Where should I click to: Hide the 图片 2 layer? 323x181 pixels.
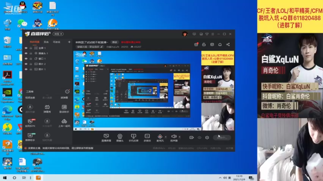(26, 64)
